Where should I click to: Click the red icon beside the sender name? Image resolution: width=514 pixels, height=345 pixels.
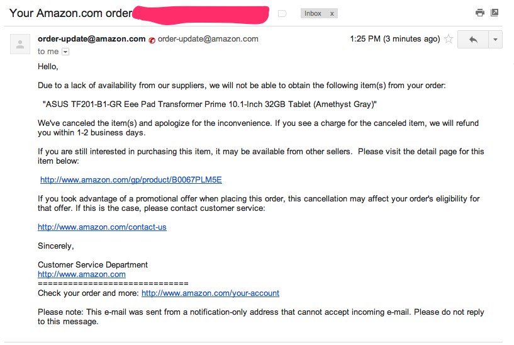point(152,40)
